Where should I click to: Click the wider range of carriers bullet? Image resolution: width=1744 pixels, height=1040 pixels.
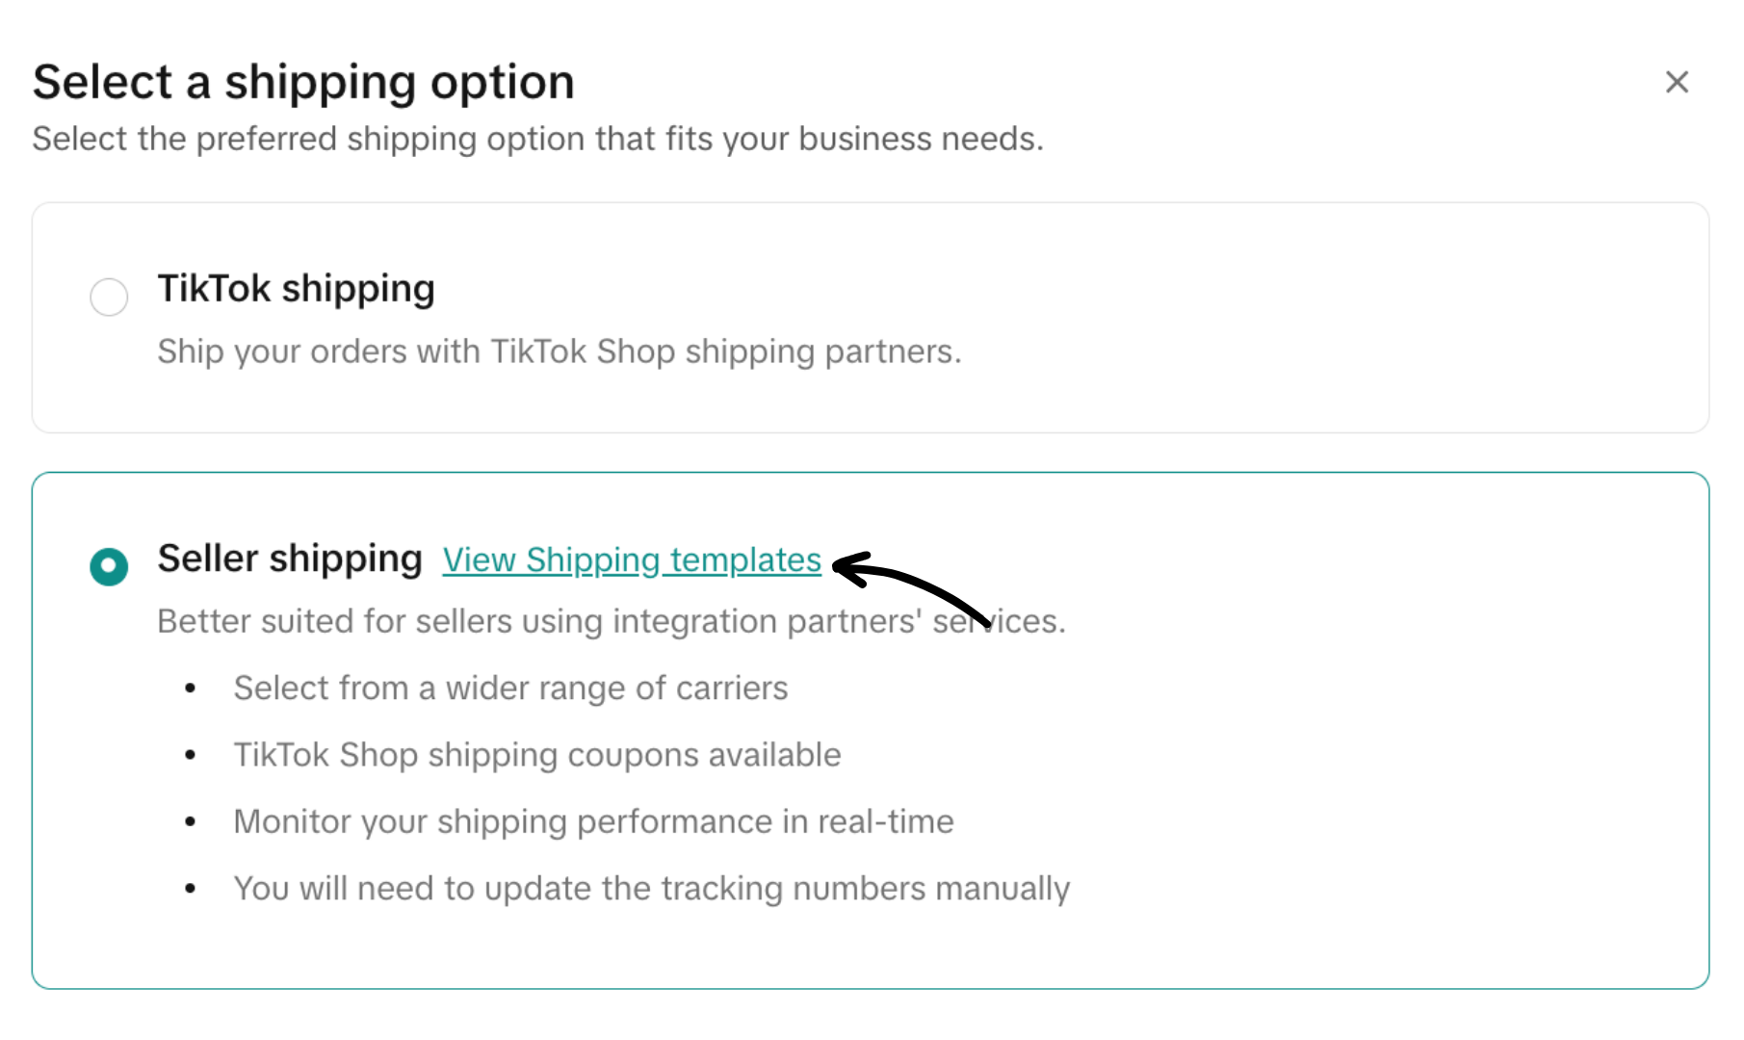(510, 688)
